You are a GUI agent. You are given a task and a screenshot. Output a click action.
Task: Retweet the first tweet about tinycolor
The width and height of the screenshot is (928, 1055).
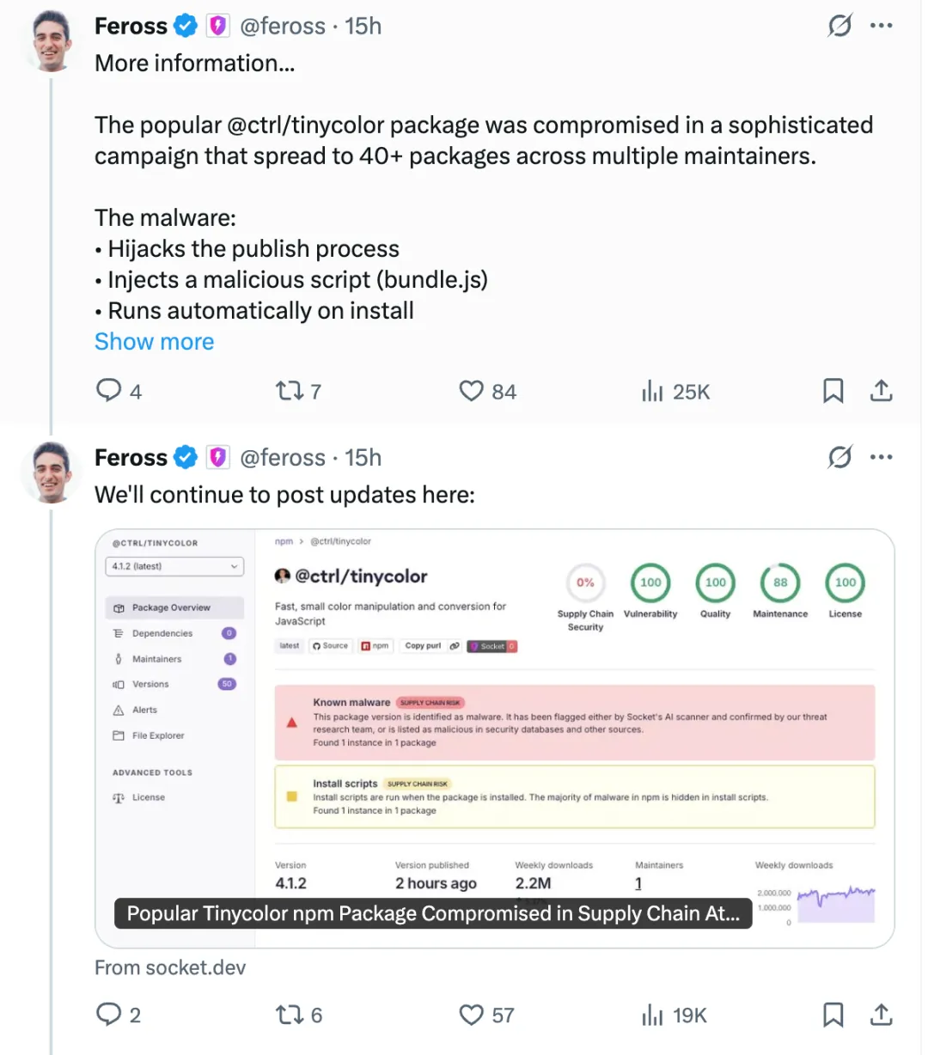[x=290, y=391]
